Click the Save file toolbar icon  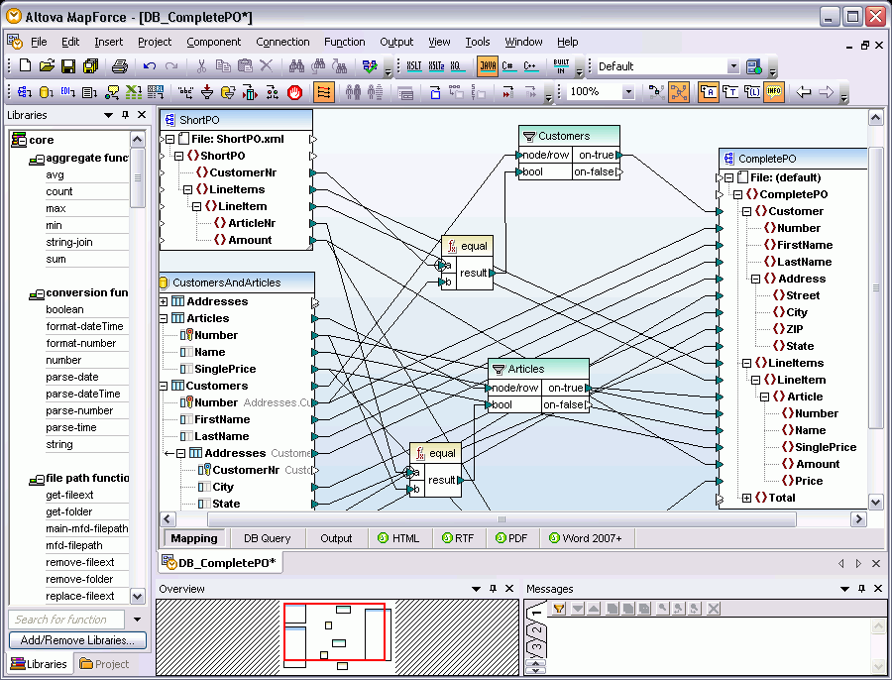pos(68,66)
